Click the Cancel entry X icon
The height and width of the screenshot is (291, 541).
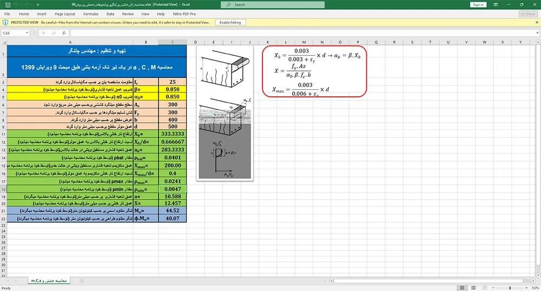[43, 33]
